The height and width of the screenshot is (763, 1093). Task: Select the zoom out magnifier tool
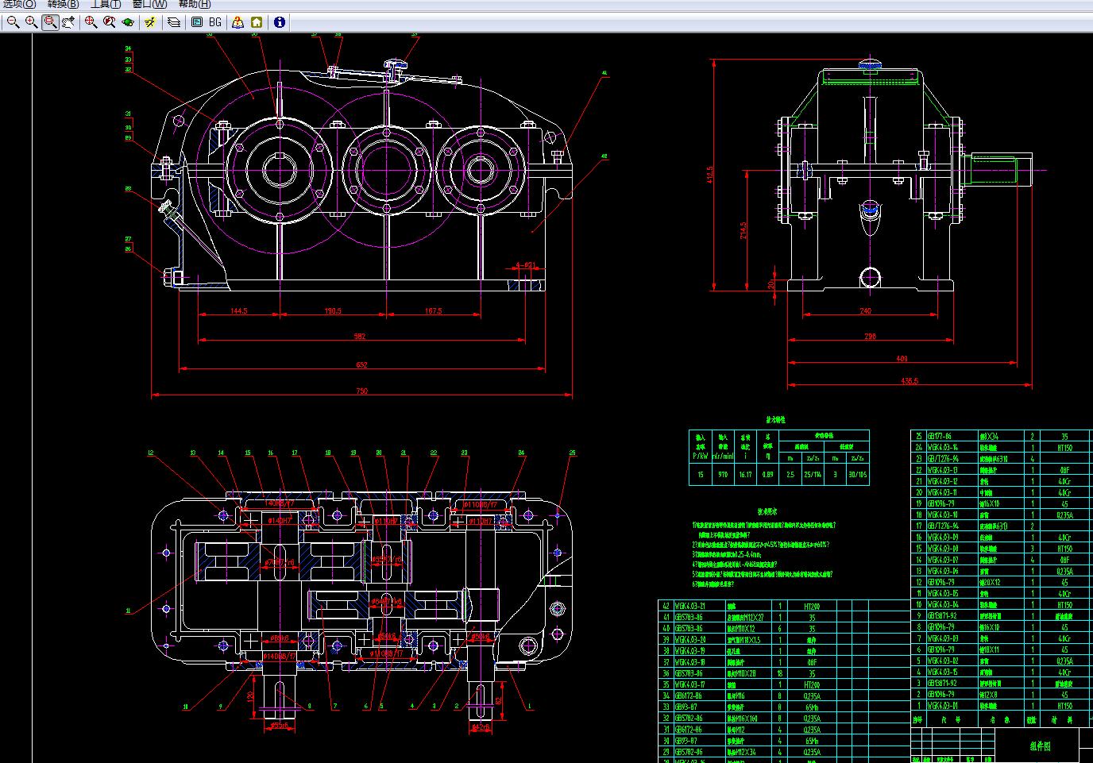(x=13, y=22)
